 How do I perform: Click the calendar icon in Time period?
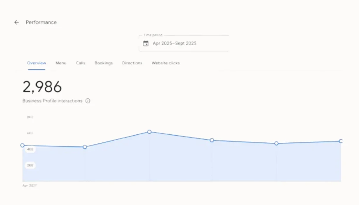point(146,43)
